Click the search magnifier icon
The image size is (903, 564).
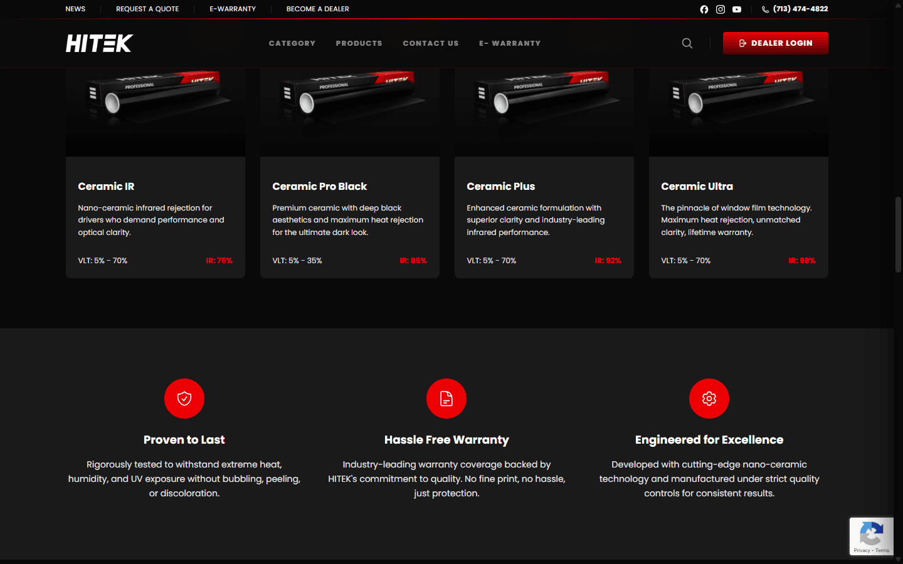[x=687, y=43]
